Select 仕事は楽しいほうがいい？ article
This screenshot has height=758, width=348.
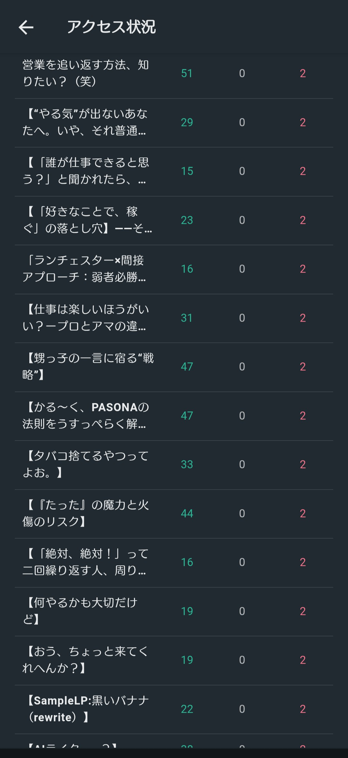coord(86,318)
